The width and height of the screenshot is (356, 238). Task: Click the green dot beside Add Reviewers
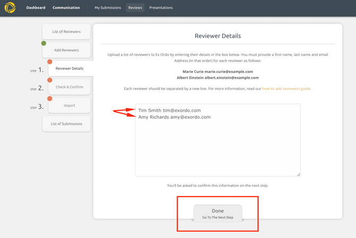pyautogui.click(x=44, y=44)
